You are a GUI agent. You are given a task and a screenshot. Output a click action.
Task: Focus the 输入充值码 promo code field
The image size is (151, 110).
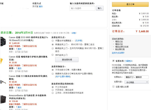[x=82, y=8]
